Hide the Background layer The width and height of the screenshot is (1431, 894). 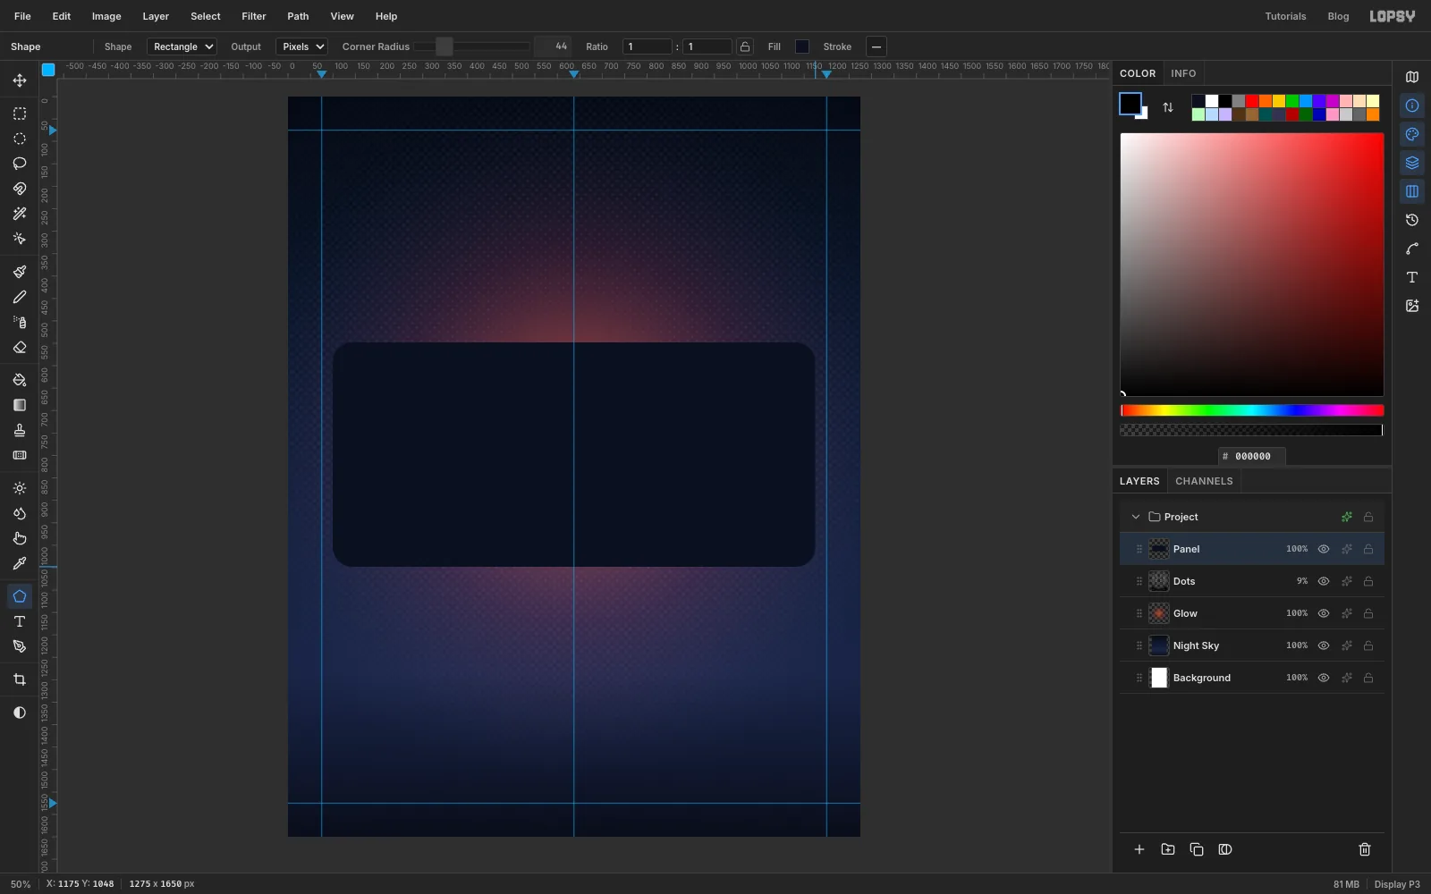(x=1324, y=678)
